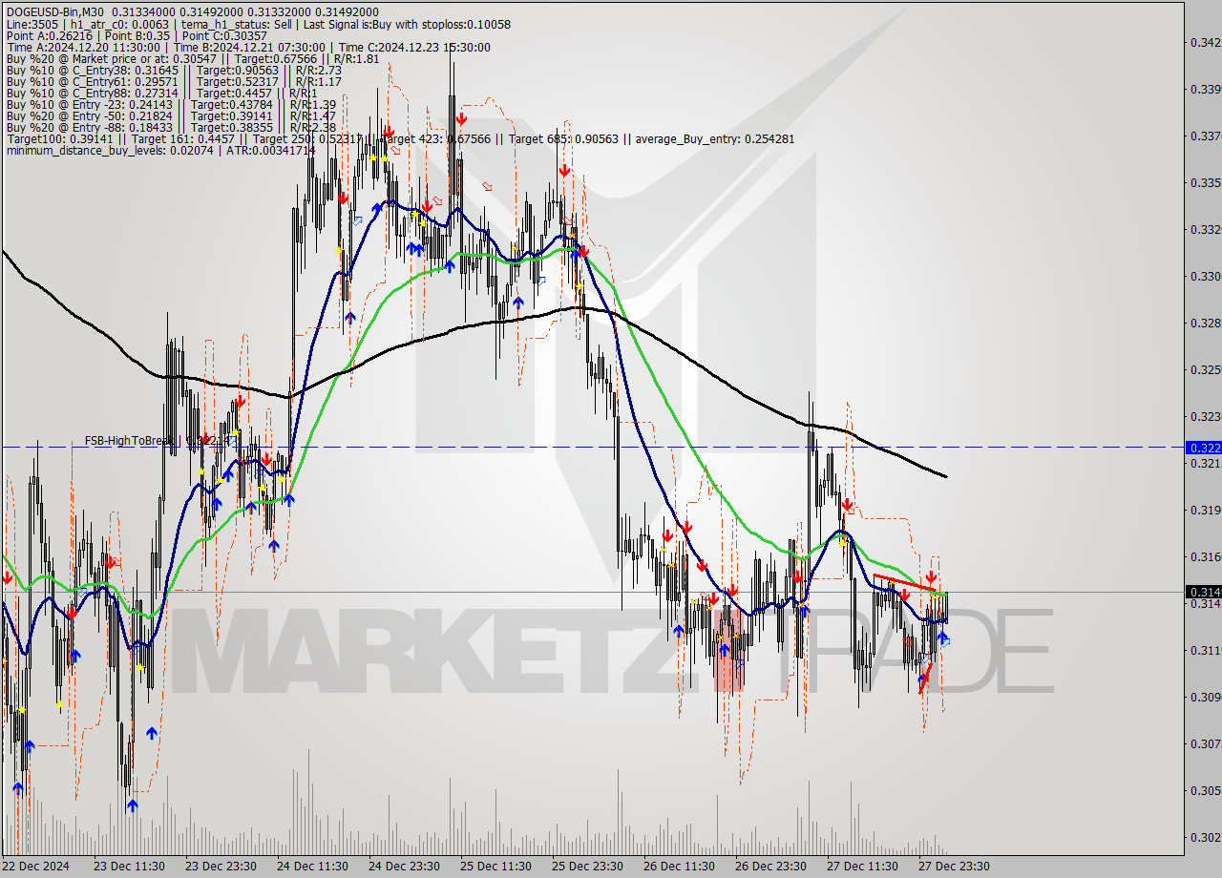Click the 0.335 price axis label
Image resolution: width=1222 pixels, height=878 pixels.
coord(1206,182)
